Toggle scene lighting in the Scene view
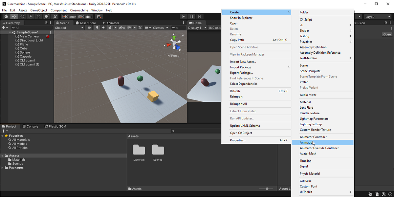Viewport: 394px width, 197px height. point(97,27)
